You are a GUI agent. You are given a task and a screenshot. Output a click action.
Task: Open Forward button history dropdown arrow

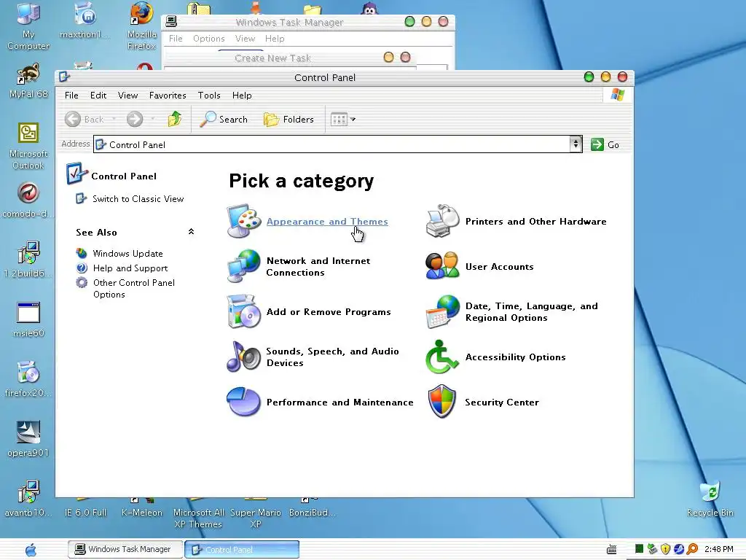coord(152,119)
